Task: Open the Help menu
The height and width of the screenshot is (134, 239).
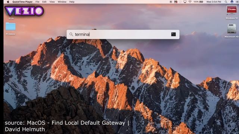Action: point(72,2)
